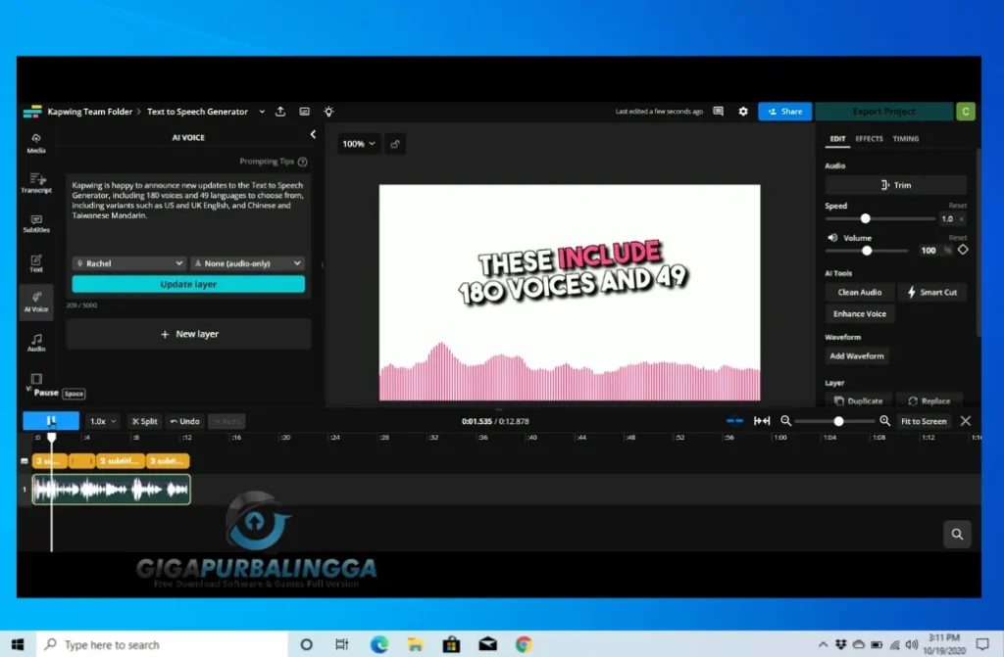Image resolution: width=1004 pixels, height=657 pixels.
Task: Switch to the Effects tab
Action: point(870,138)
